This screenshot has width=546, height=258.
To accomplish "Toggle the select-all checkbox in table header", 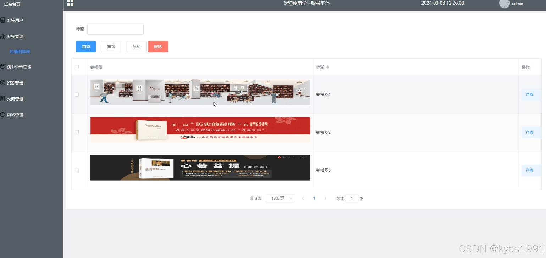I will tap(77, 67).
